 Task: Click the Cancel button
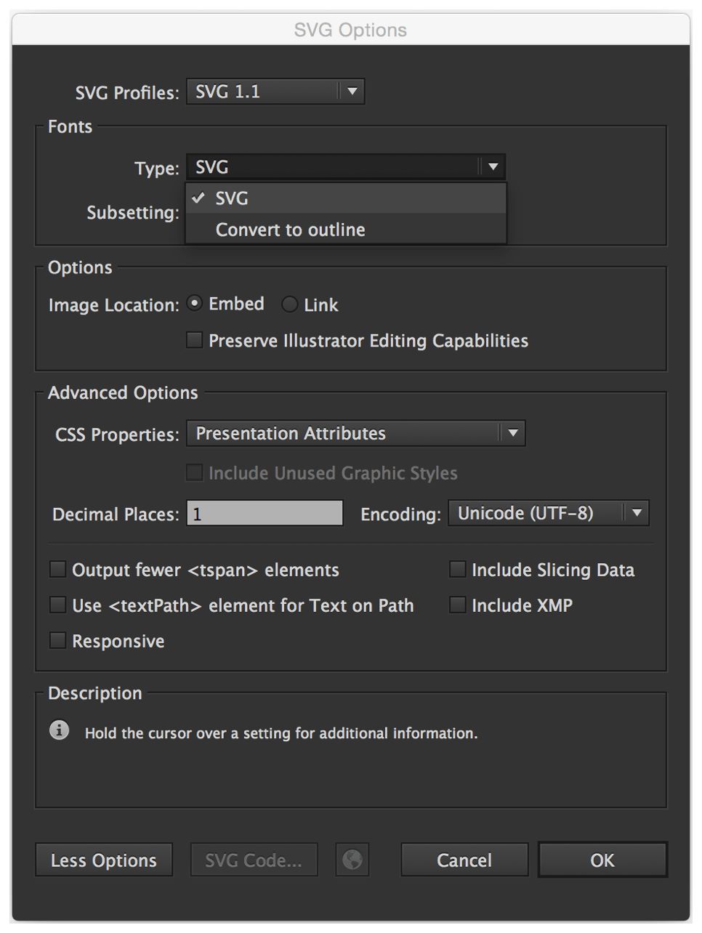coord(464,860)
